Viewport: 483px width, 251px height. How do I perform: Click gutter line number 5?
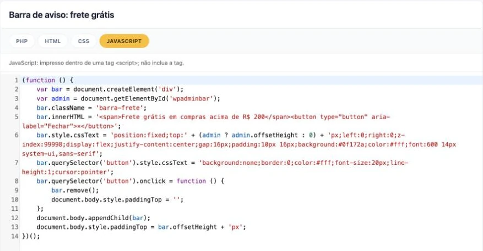pos(17,117)
